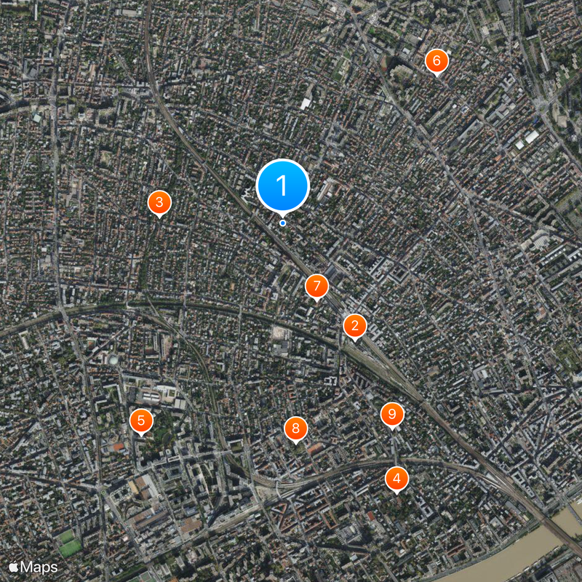
Task: Select orange map pin number 4
Action: click(396, 479)
